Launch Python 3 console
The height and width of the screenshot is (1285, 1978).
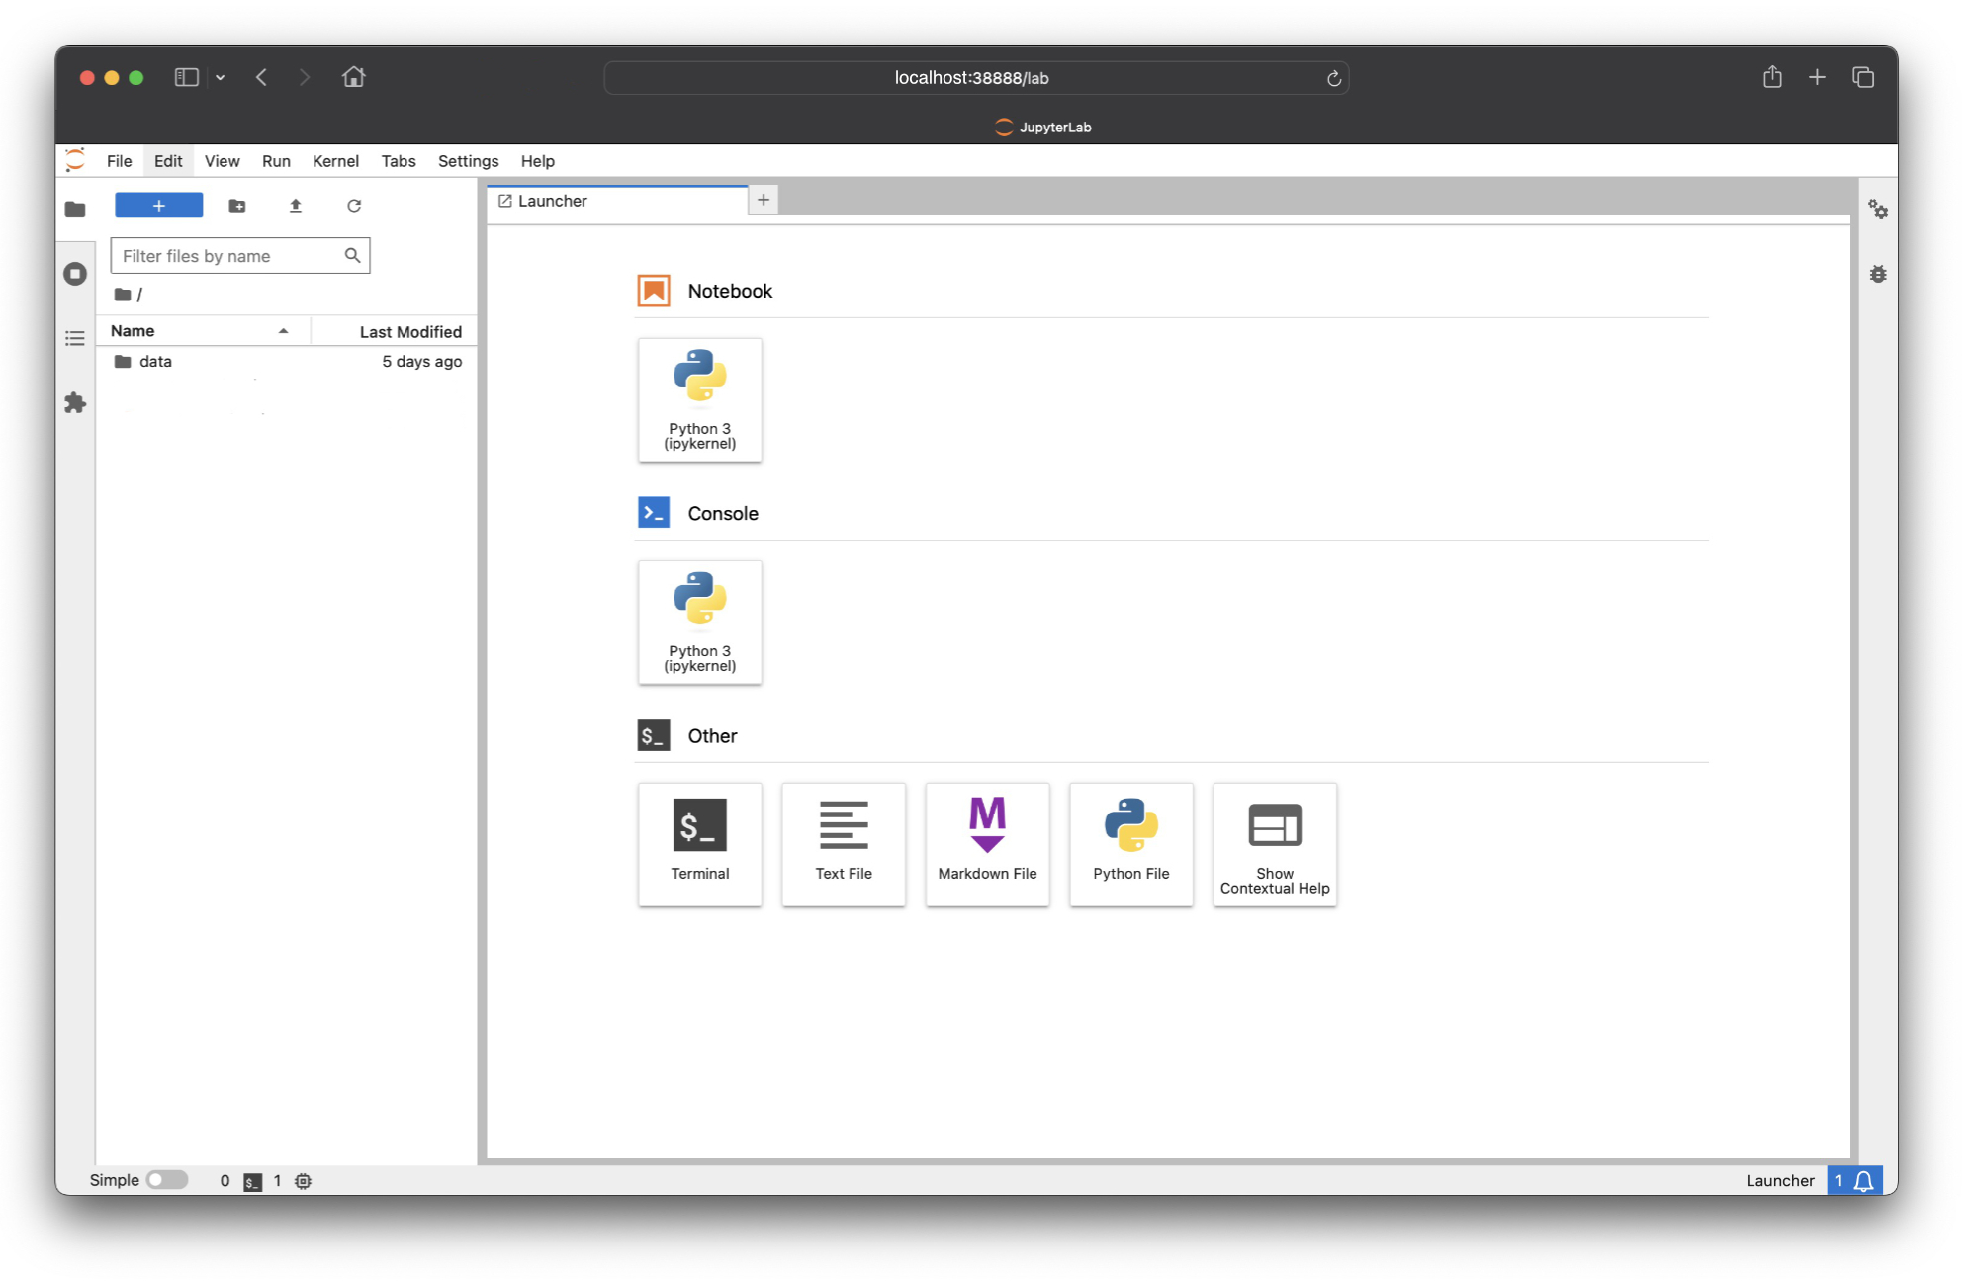(699, 620)
